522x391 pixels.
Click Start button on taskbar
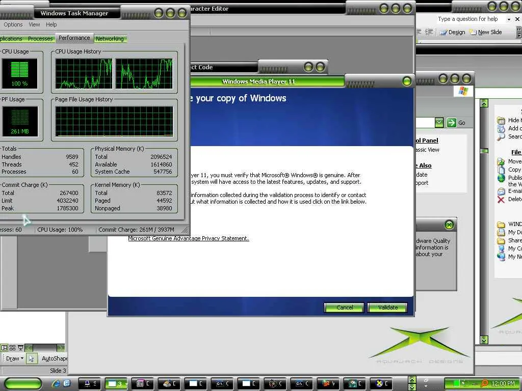(x=23, y=383)
